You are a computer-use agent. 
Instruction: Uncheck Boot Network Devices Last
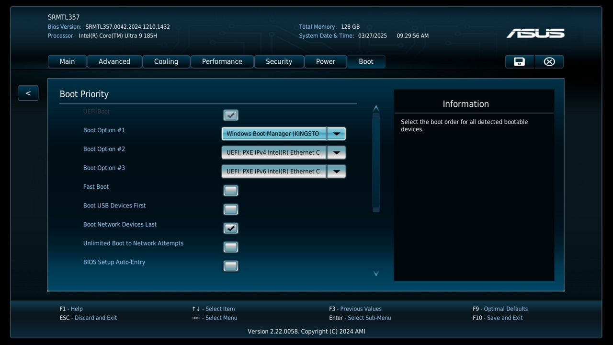(x=231, y=228)
